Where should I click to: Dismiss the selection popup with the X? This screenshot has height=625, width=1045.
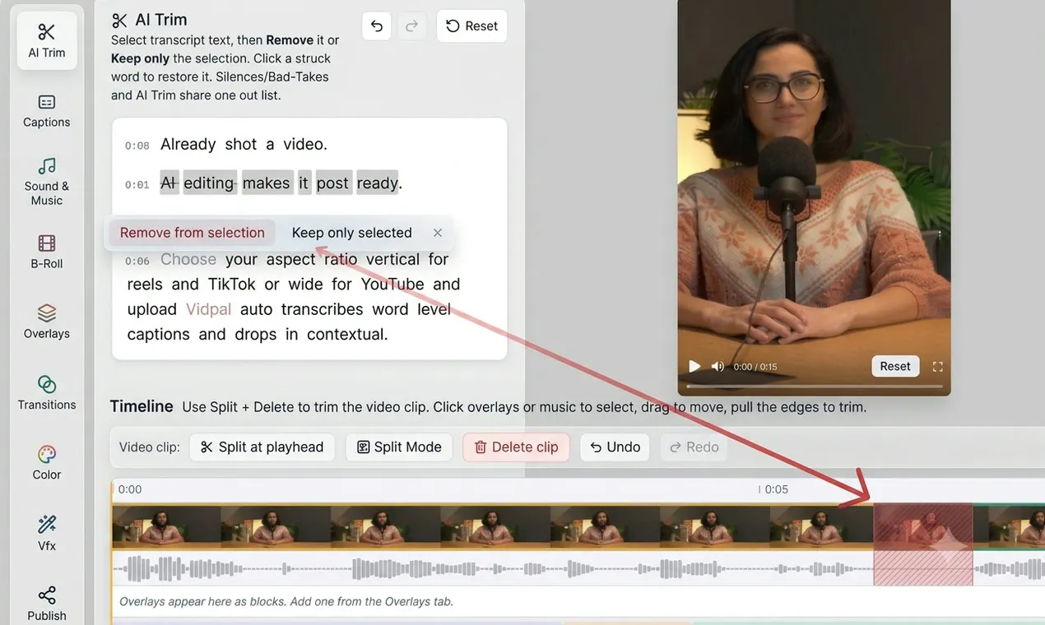[438, 233]
